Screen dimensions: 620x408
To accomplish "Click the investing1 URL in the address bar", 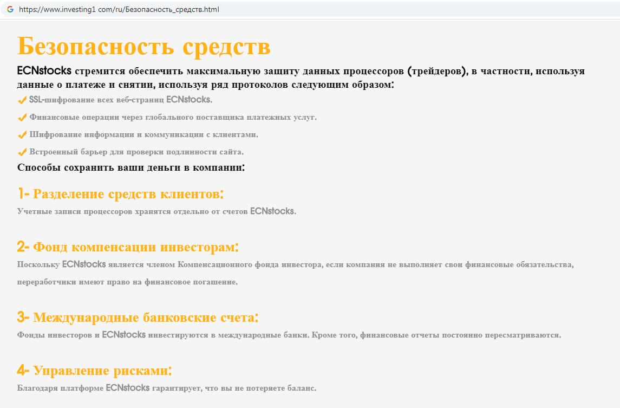I will (x=119, y=9).
